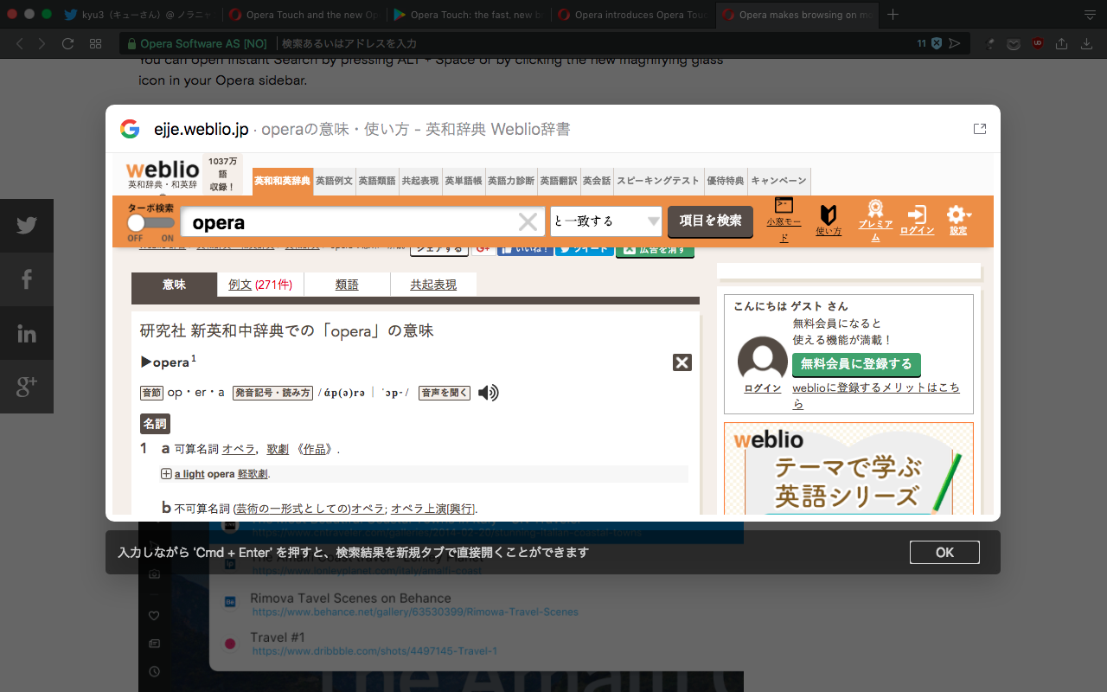
Task: Click the 音声を聞く button
Action: [x=445, y=393]
